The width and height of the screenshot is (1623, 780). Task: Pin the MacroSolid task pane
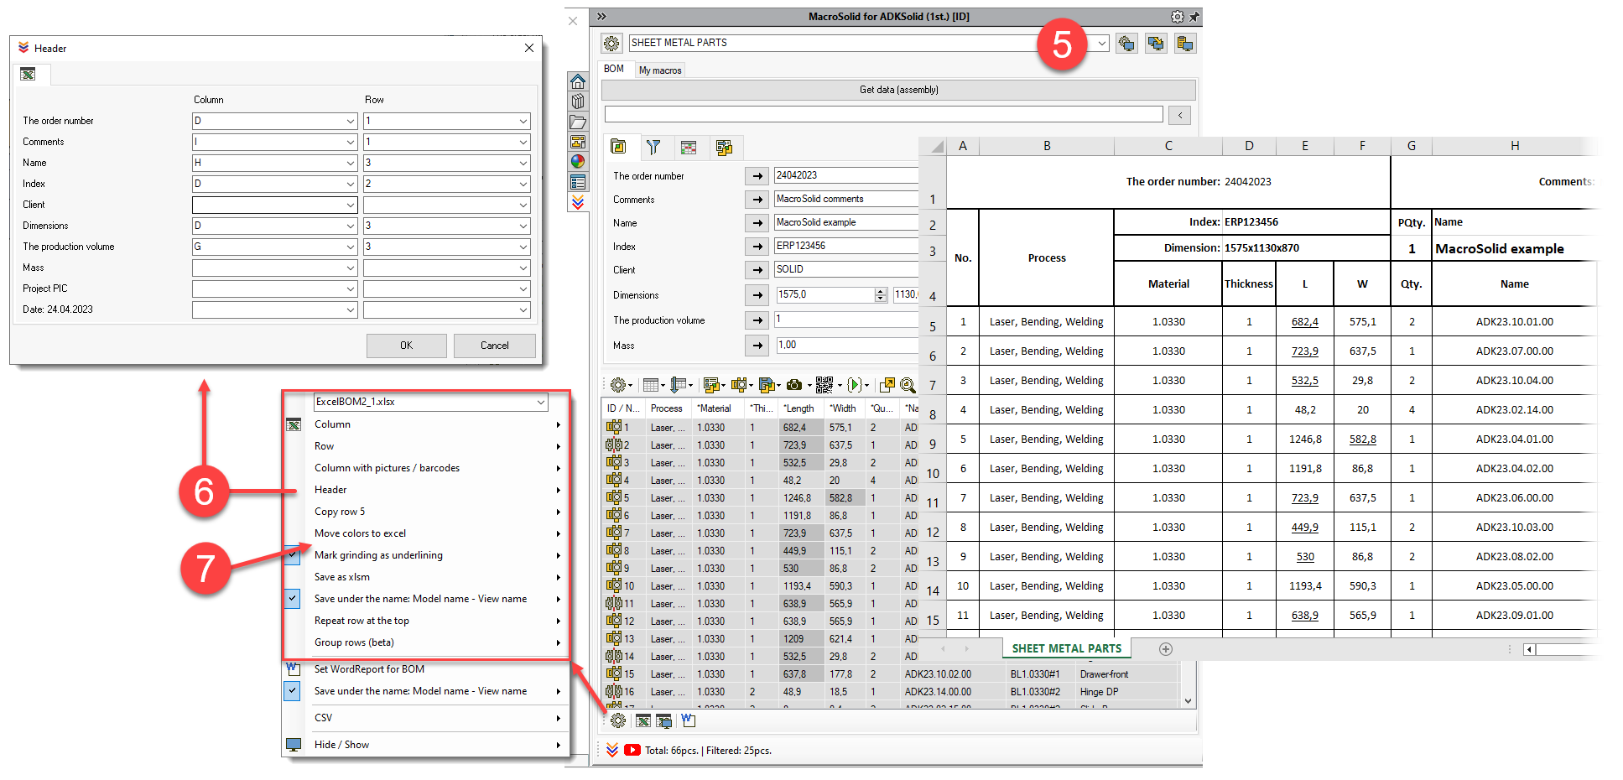click(1194, 17)
